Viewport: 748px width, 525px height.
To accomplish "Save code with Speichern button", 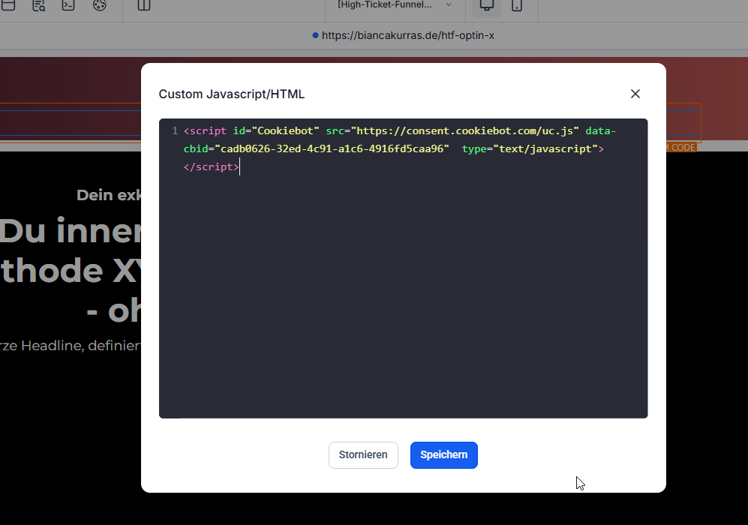I will tap(443, 455).
